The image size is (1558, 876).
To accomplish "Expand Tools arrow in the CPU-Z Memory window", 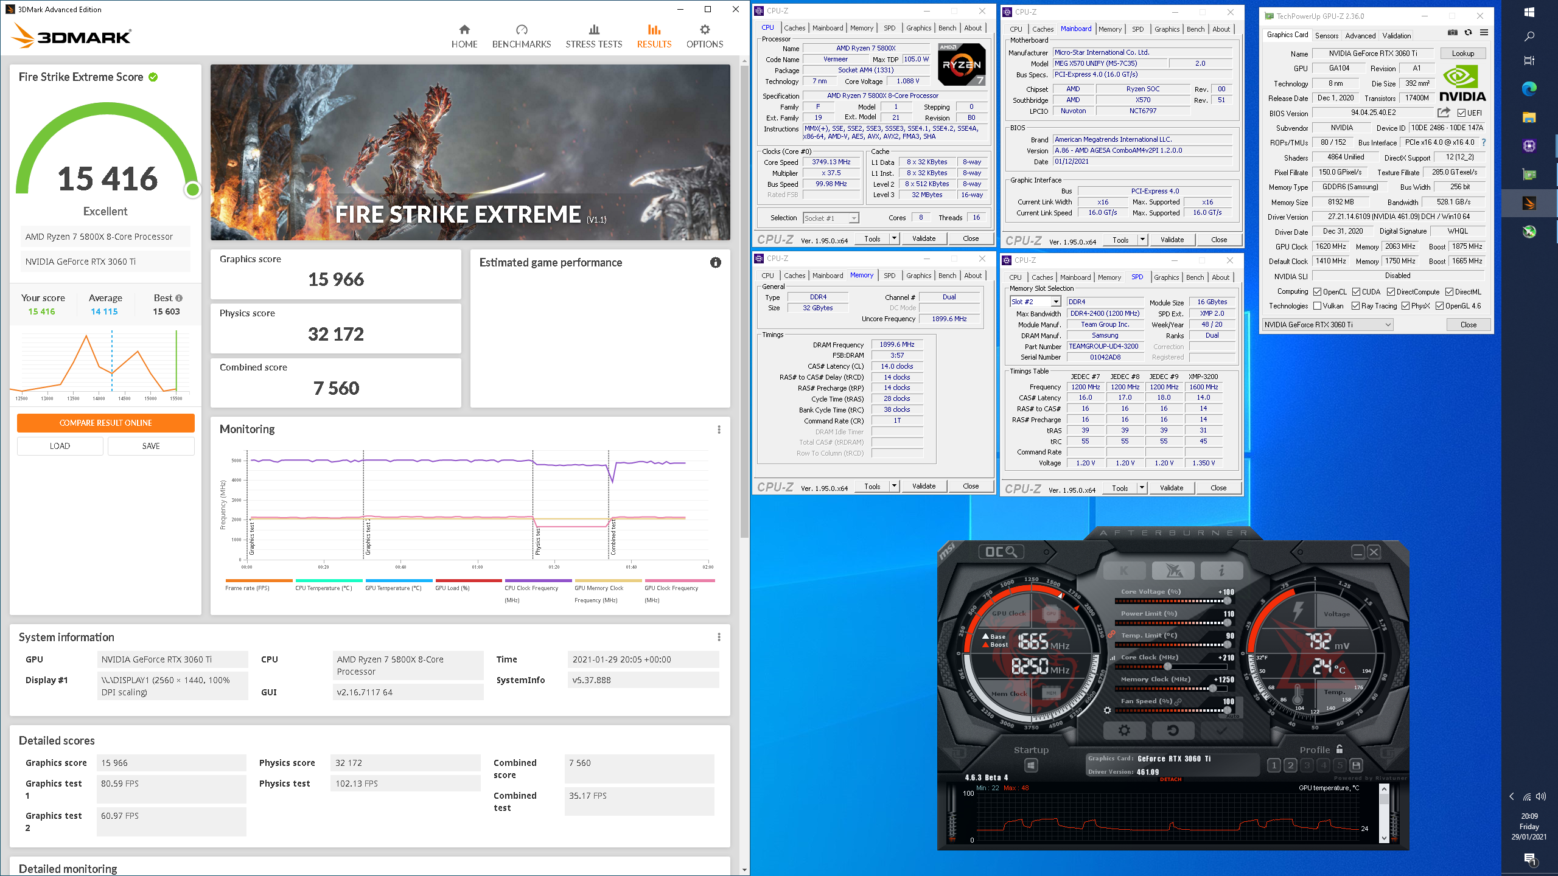I will tap(894, 486).
